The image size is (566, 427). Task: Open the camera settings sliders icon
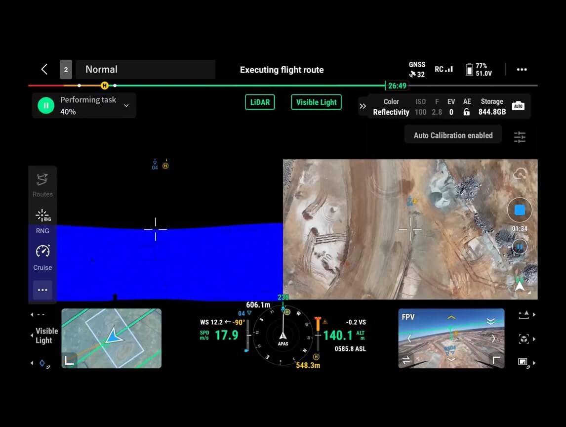click(x=520, y=137)
